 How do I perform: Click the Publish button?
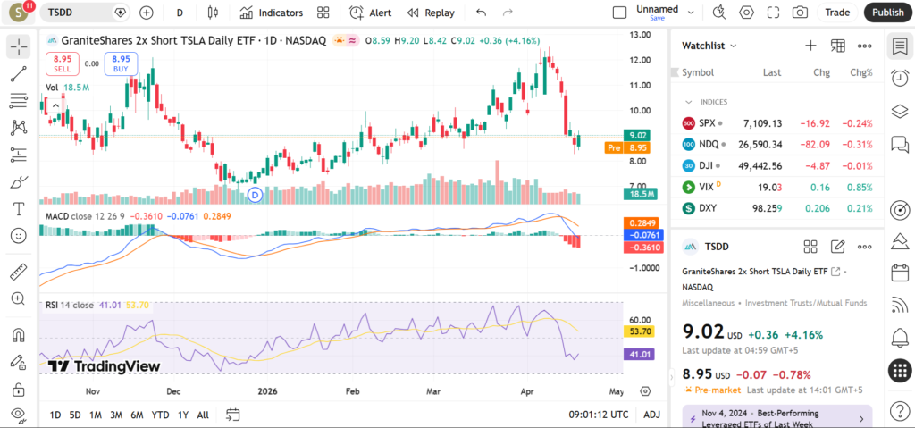point(887,13)
